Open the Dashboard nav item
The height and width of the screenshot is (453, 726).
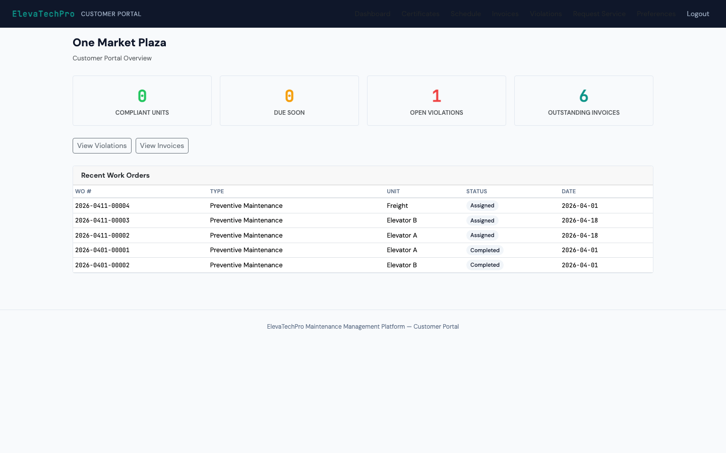(x=373, y=14)
